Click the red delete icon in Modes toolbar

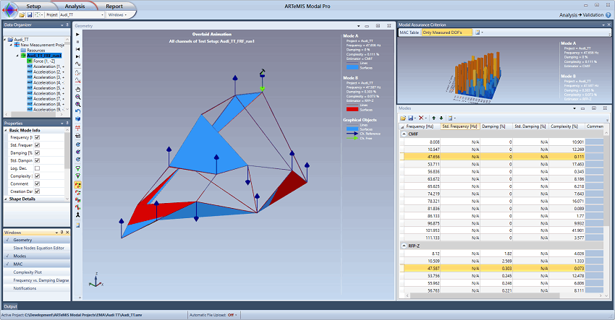tap(421, 117)
